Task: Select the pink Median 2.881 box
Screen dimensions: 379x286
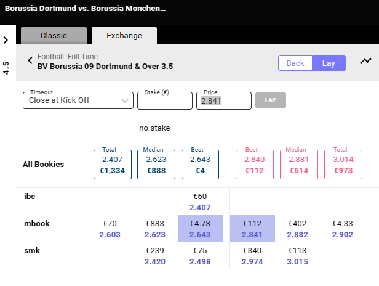Action: pyautogui.click(x=299, y=165)
